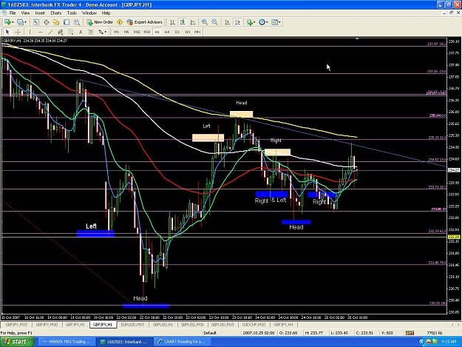Select the Text tool labeled A
Viewport: 462px width, 347px height.
click(x=81, y=32)
